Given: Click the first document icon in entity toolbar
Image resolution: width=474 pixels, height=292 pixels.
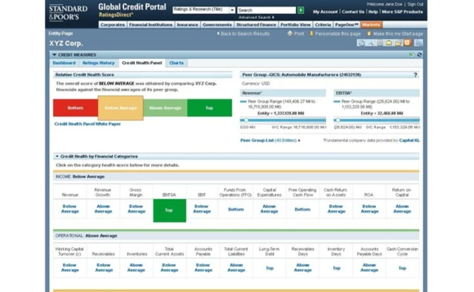Looking at the screenshot, I should 361,43.
